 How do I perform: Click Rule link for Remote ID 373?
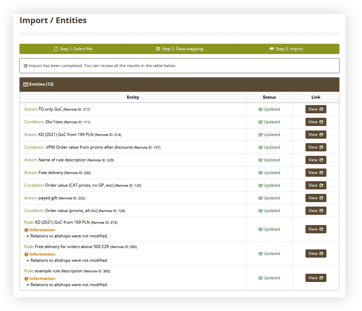[x=28, y=222]
